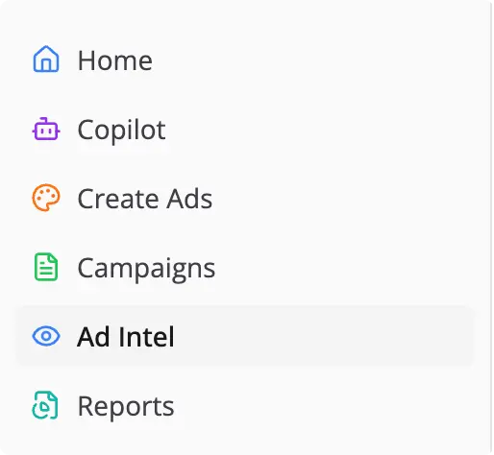494x455 pixels.
Task: Start ad design via the paint palette icon
Action: pos(46,198)
